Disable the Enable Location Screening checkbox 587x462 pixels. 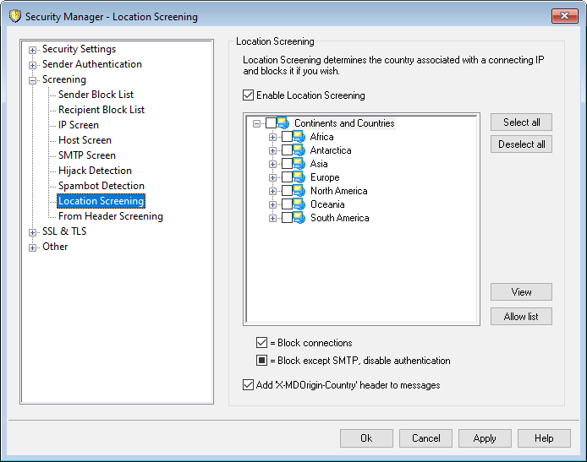[248, 95]
